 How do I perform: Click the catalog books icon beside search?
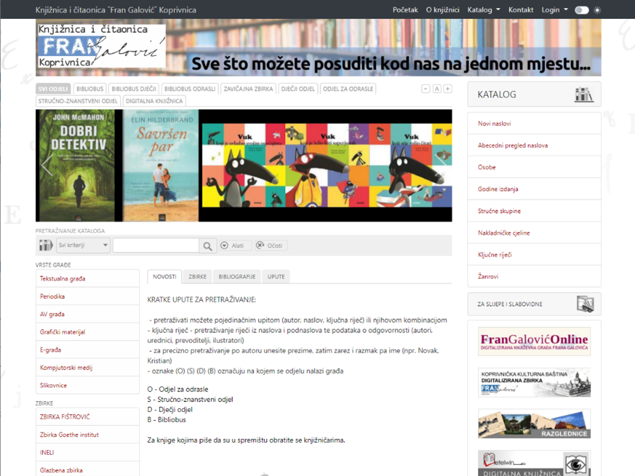click(46, 245)
